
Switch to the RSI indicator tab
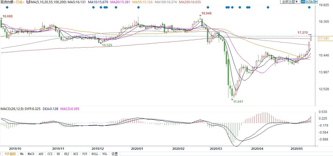76,154
